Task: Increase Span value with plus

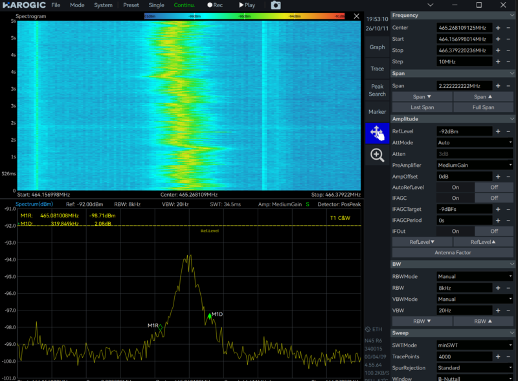Action: (x=498, y=86)
